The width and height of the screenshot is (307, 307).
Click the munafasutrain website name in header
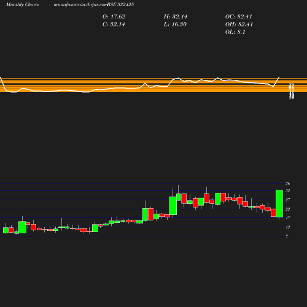[x=80, y=4]
